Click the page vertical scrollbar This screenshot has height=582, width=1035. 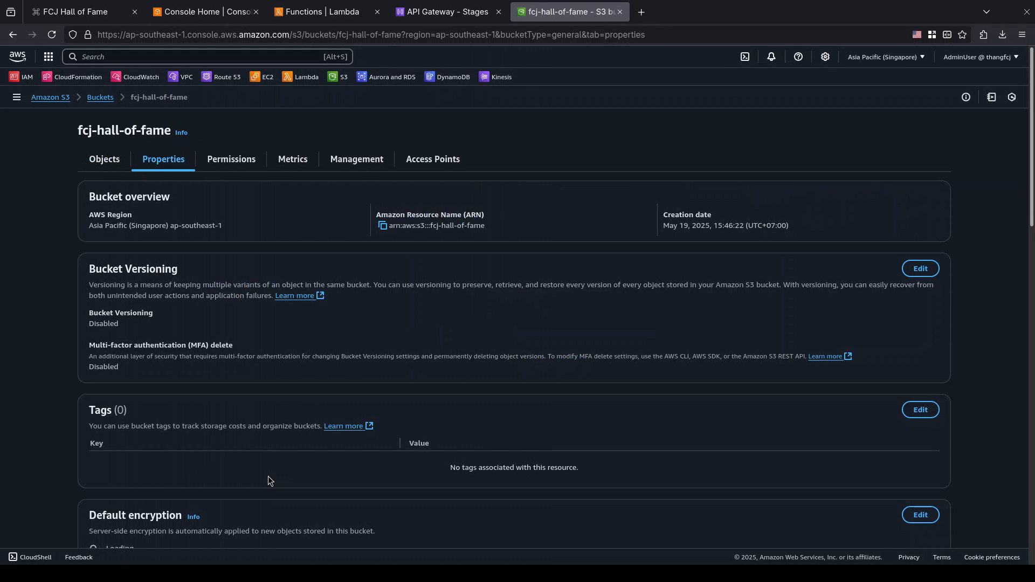[1031, 137]
